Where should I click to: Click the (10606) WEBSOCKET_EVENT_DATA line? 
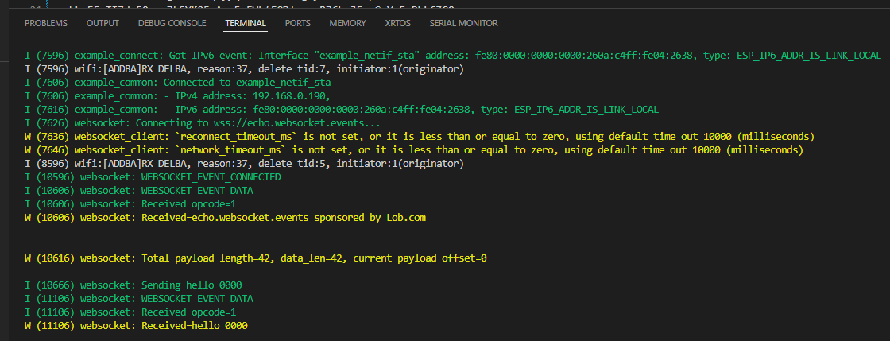pyautogui.click(x=139, y=191)
